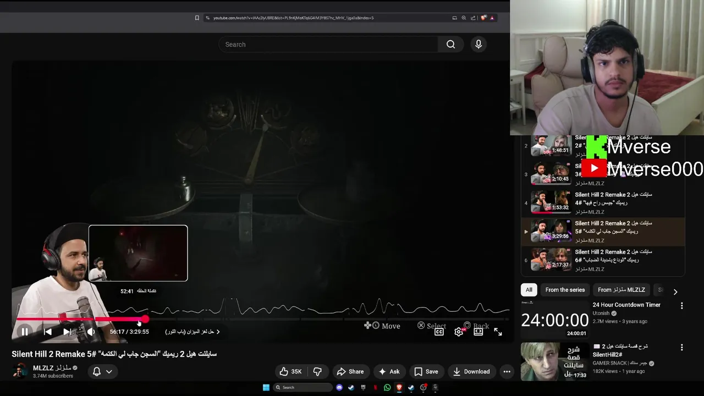This screenshot has width=704, height=396.
Task: Toggle closed captions on the video
Action: [x=439, y=332]
